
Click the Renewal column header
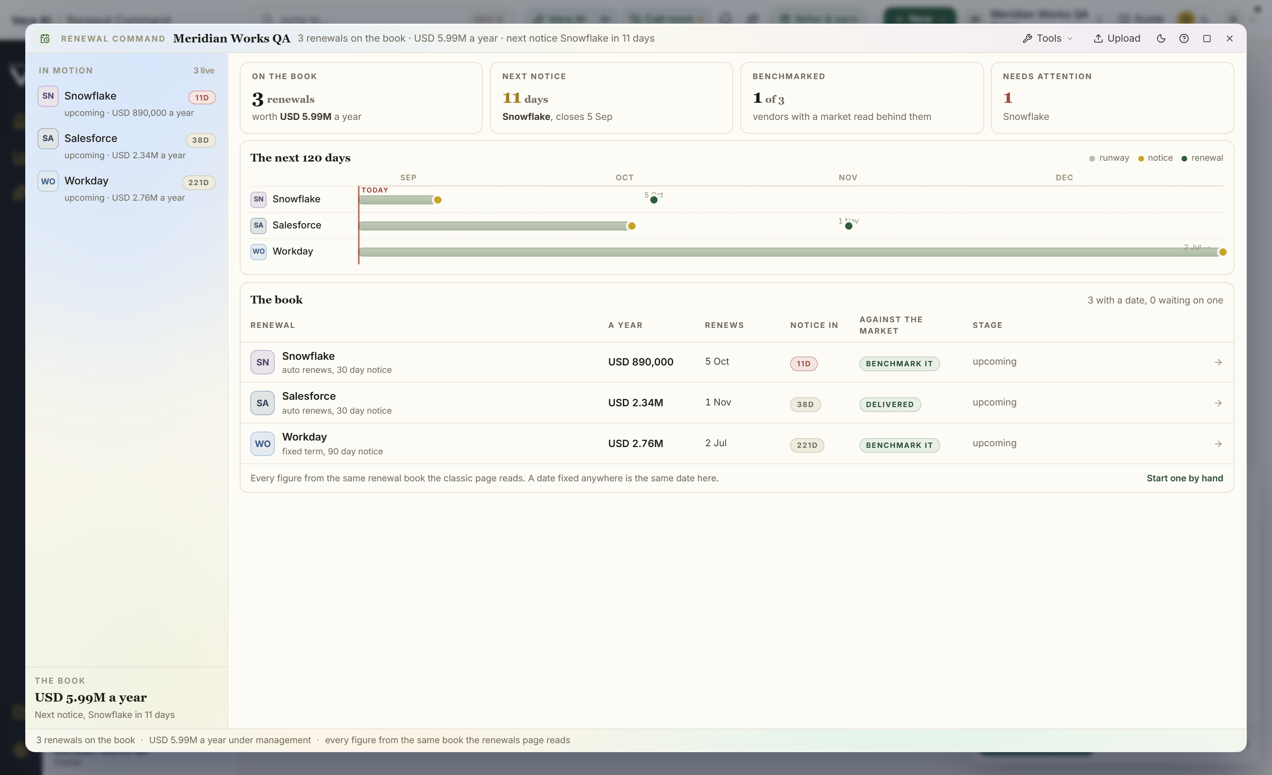(273, 325)
